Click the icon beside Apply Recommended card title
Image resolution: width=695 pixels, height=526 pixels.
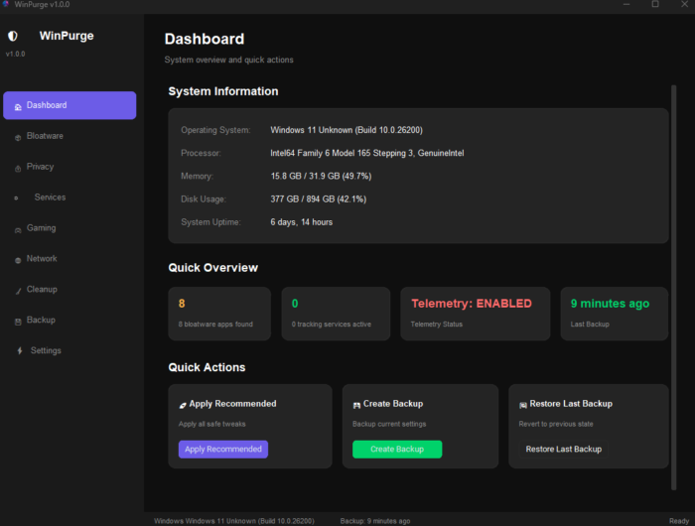coord(182,405)
